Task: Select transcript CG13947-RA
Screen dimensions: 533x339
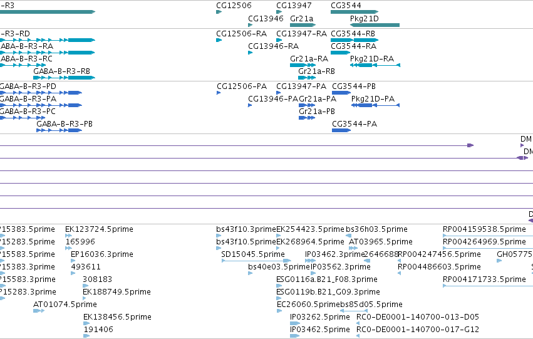Action: tap(301, 34)
